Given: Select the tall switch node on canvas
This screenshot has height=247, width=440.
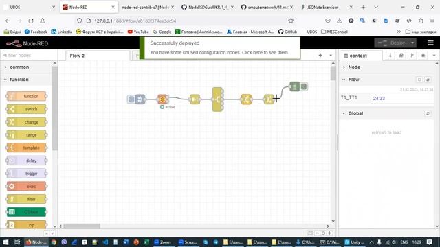Looking at the screenshot, I should 217,99.
